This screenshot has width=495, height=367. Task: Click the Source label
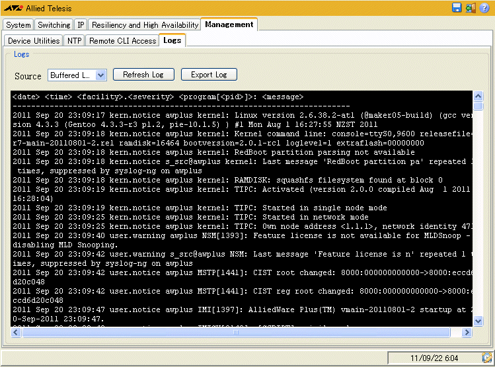click(x=28, y=76)
